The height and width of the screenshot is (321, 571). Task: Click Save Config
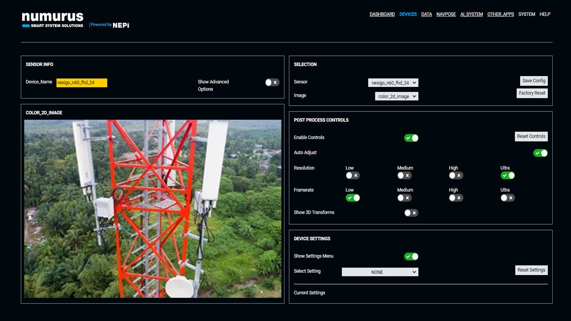pyautogui.click(x=534, y=81)
